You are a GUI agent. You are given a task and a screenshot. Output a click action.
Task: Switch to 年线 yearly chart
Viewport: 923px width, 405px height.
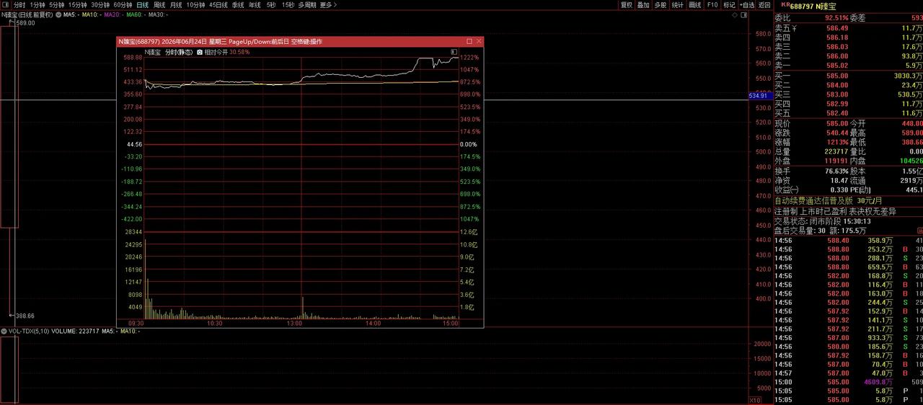tap(255, 4)
